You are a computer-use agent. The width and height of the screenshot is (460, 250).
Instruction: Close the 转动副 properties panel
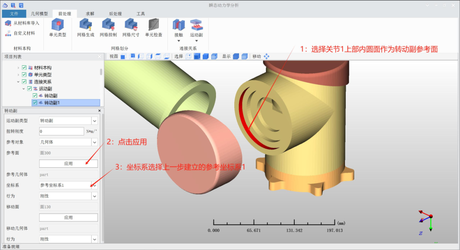99,111
